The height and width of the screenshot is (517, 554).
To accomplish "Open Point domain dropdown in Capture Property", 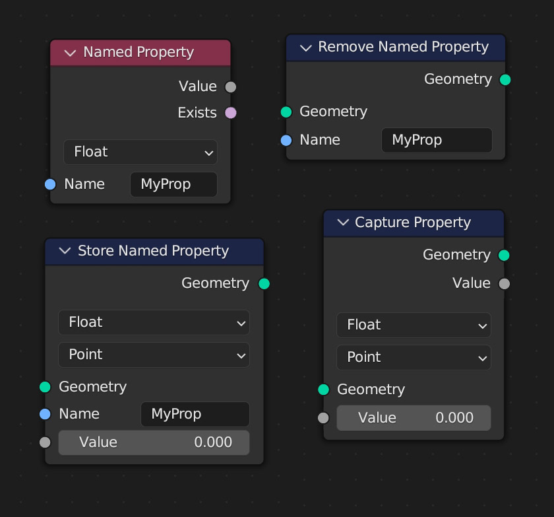I will pyautogui.click(x=414, y=357).
